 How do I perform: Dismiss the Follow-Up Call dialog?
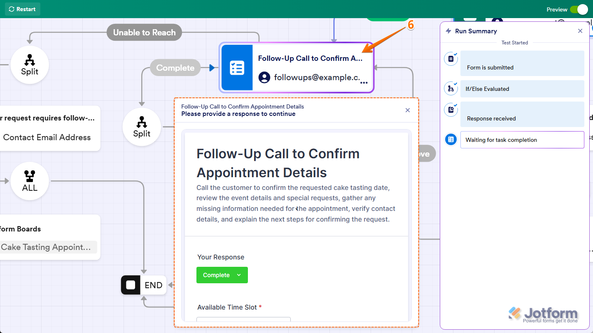click(407, 110)
